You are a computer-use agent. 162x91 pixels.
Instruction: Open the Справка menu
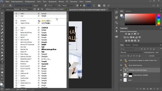pyautogui.click(x=88, y=2)
